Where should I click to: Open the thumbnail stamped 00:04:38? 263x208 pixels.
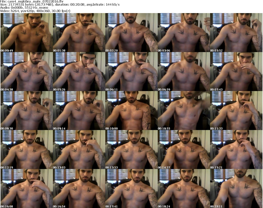point(27,72)
